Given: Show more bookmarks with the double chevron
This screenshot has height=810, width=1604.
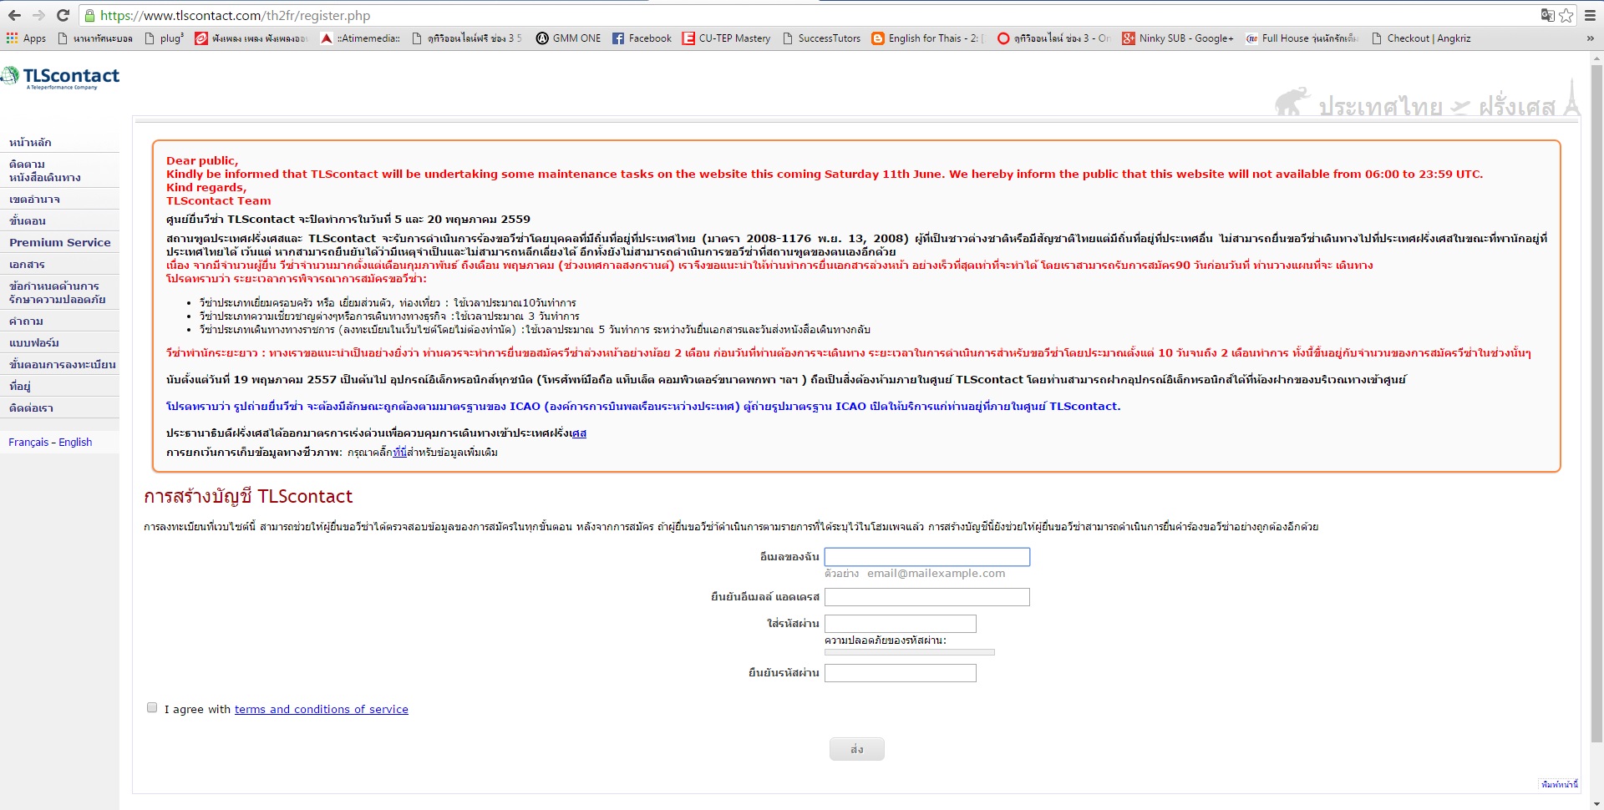Looking at the screenshot, I should click(1590, 38).
